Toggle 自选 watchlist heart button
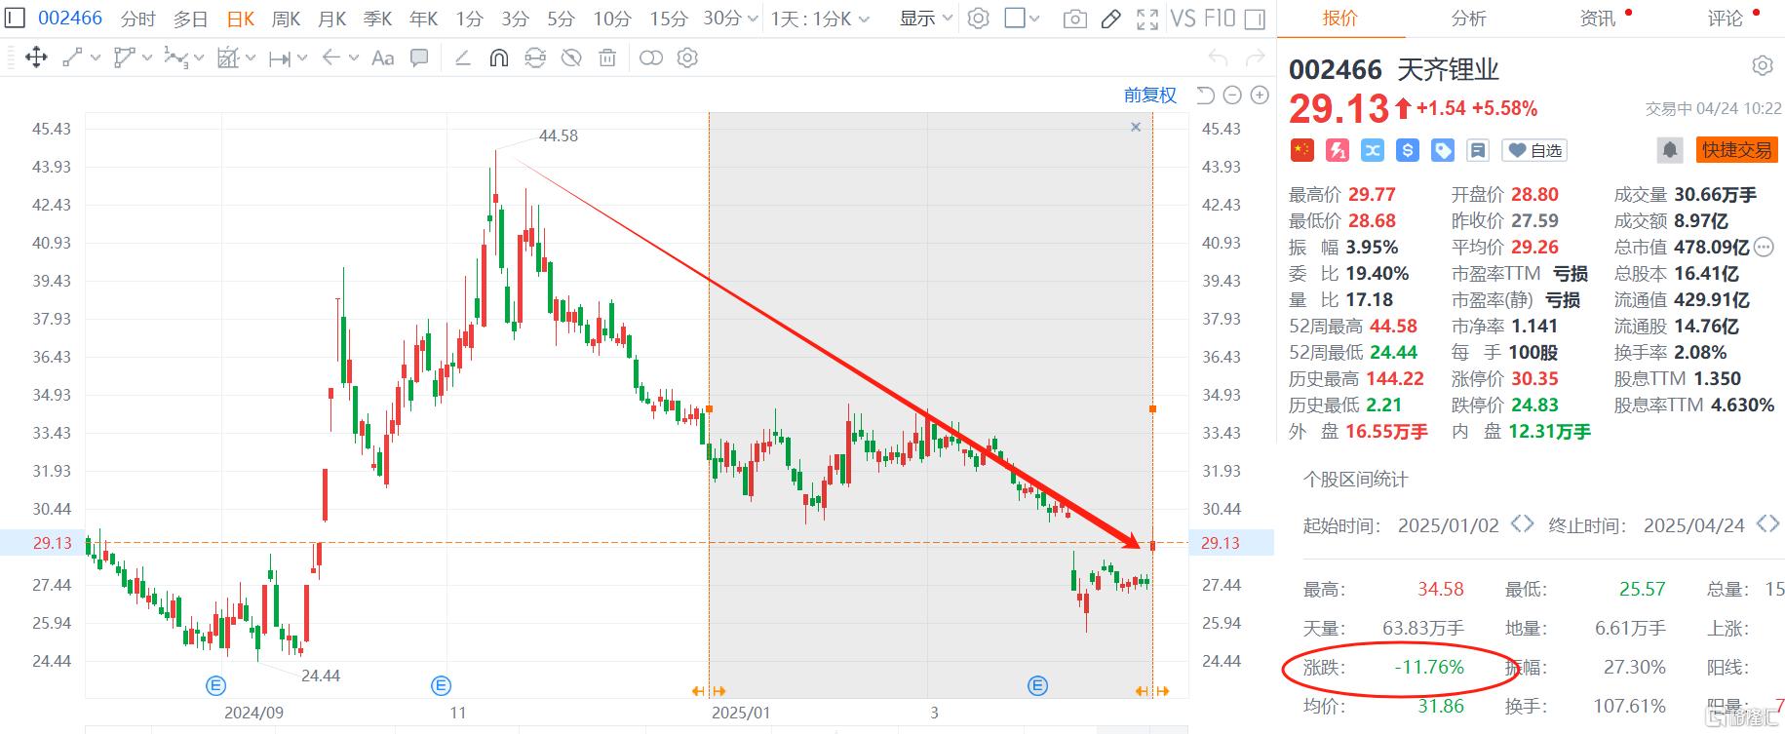 1534,150
